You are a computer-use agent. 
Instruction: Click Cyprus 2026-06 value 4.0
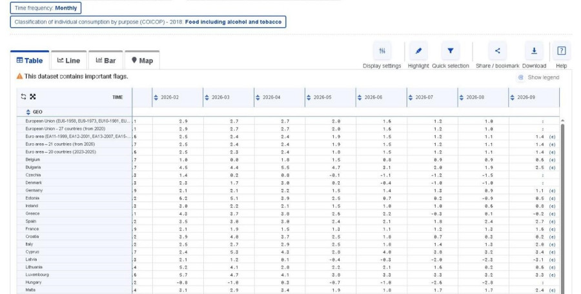(387, 252)
